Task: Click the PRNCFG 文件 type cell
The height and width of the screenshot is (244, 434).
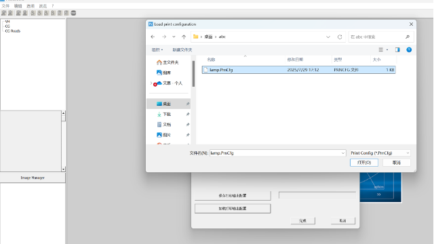Action: (347, 70)
